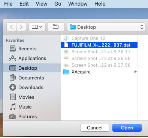Select Screen Shot at 9.37.56
This screenshot has height=138, width=148.
pyautogui.click(x=99, y=65)
